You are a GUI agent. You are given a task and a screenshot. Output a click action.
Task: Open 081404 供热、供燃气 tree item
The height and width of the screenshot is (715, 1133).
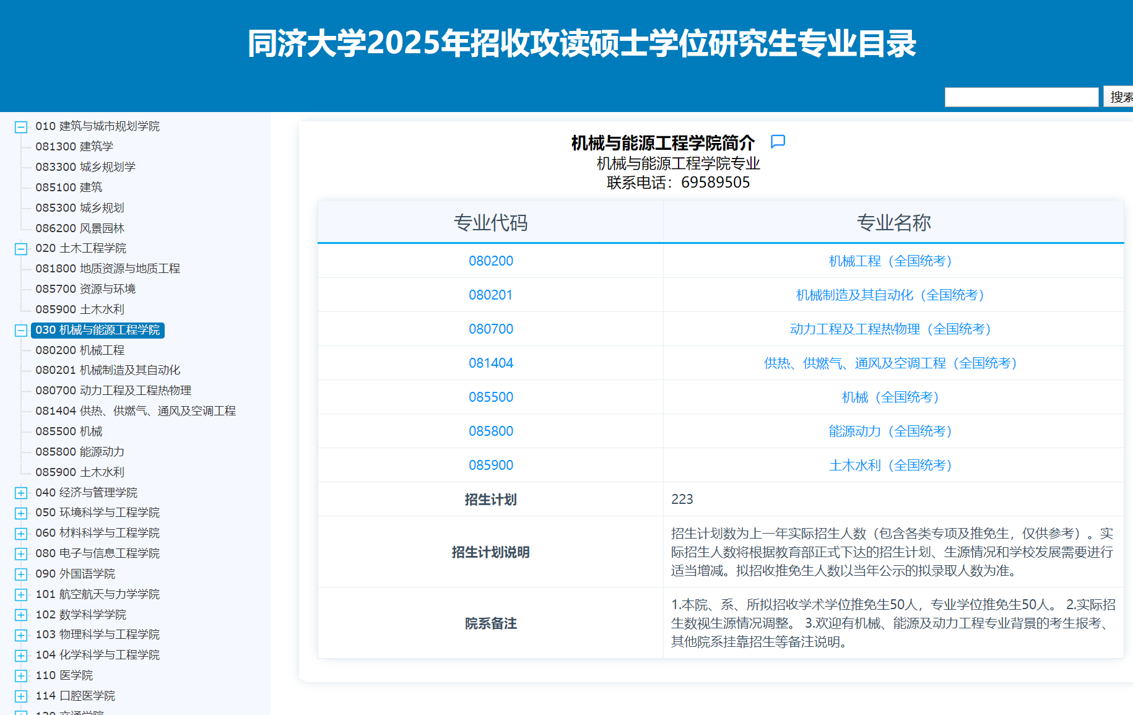[136, 411]
